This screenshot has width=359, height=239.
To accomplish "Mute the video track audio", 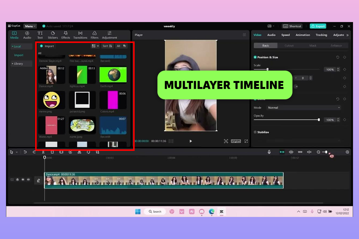I will 28,180.
